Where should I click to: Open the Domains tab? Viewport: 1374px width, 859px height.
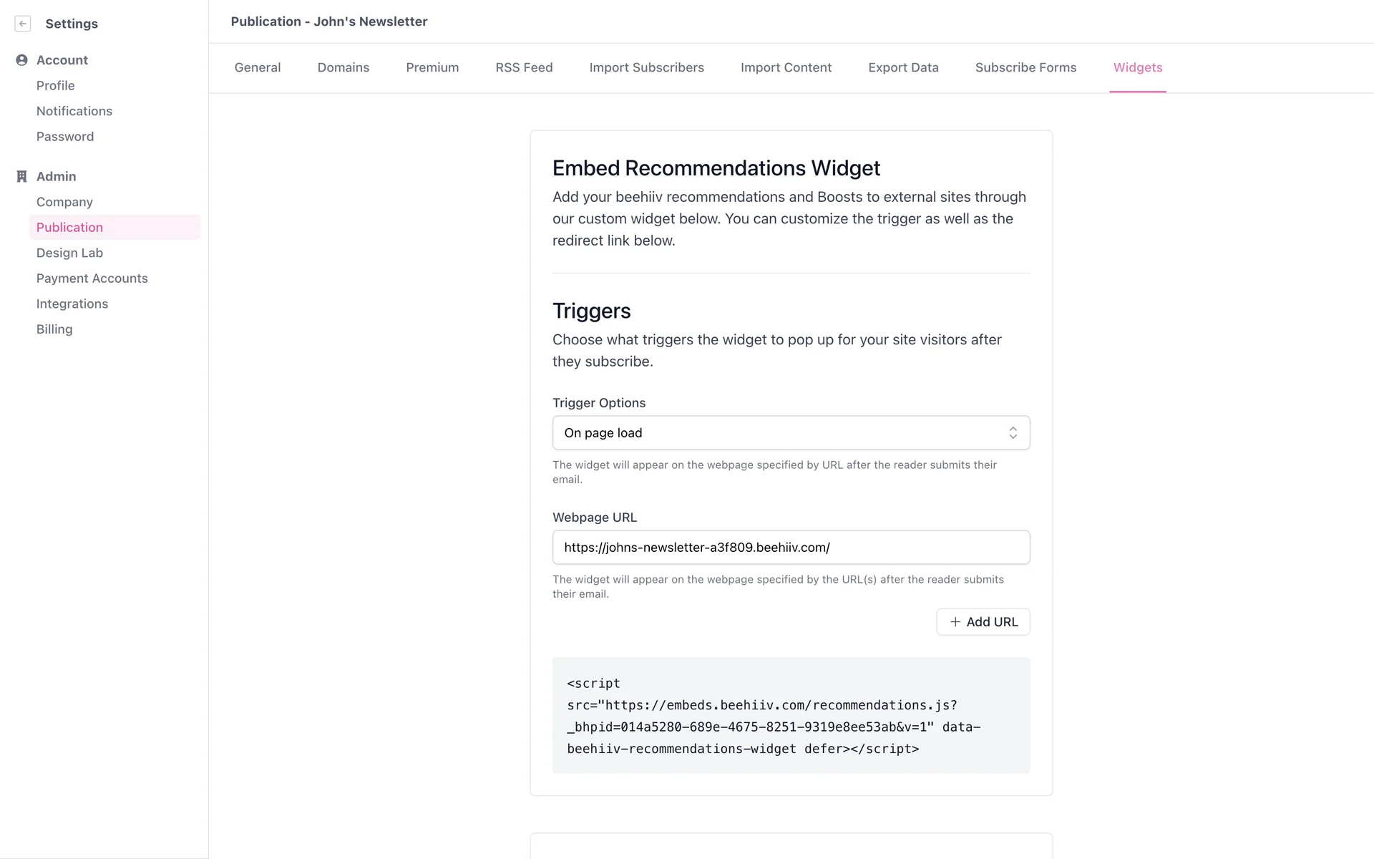(x=343, y=67)
